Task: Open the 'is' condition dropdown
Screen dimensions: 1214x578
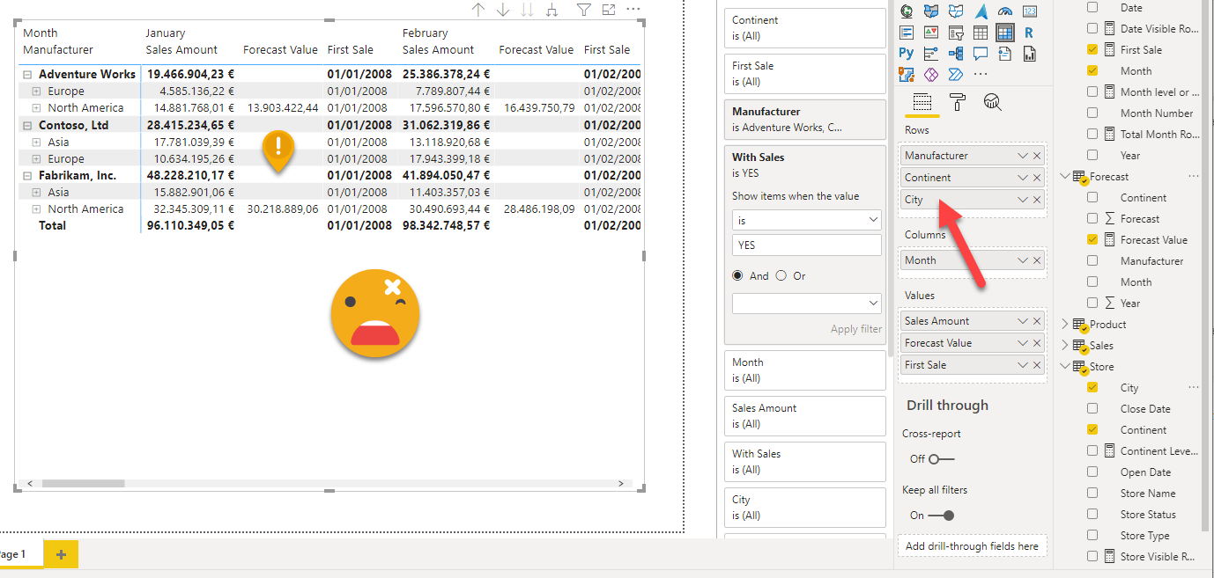Action: 806,220
